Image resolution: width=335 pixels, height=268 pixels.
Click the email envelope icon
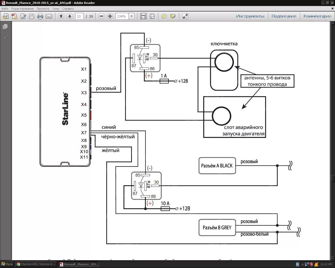[49, 16]
